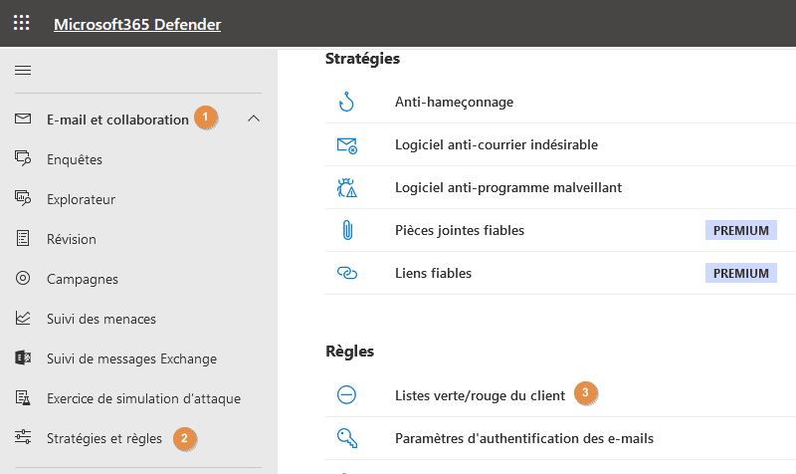Toggle the hamburger navigation menu

point(23,70)
